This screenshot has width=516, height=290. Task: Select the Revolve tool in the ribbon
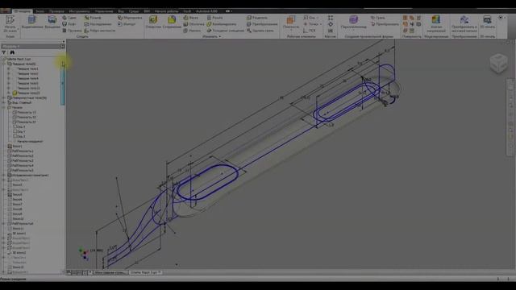(x=52, y=23)
